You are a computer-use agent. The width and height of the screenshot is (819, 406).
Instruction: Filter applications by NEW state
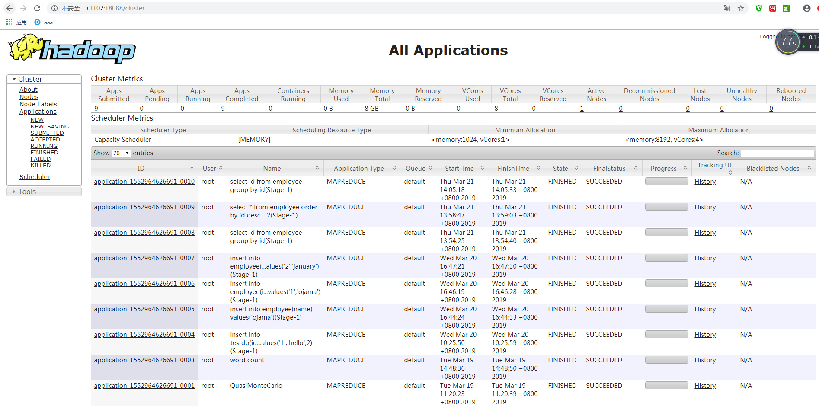(x=37, y=120)
